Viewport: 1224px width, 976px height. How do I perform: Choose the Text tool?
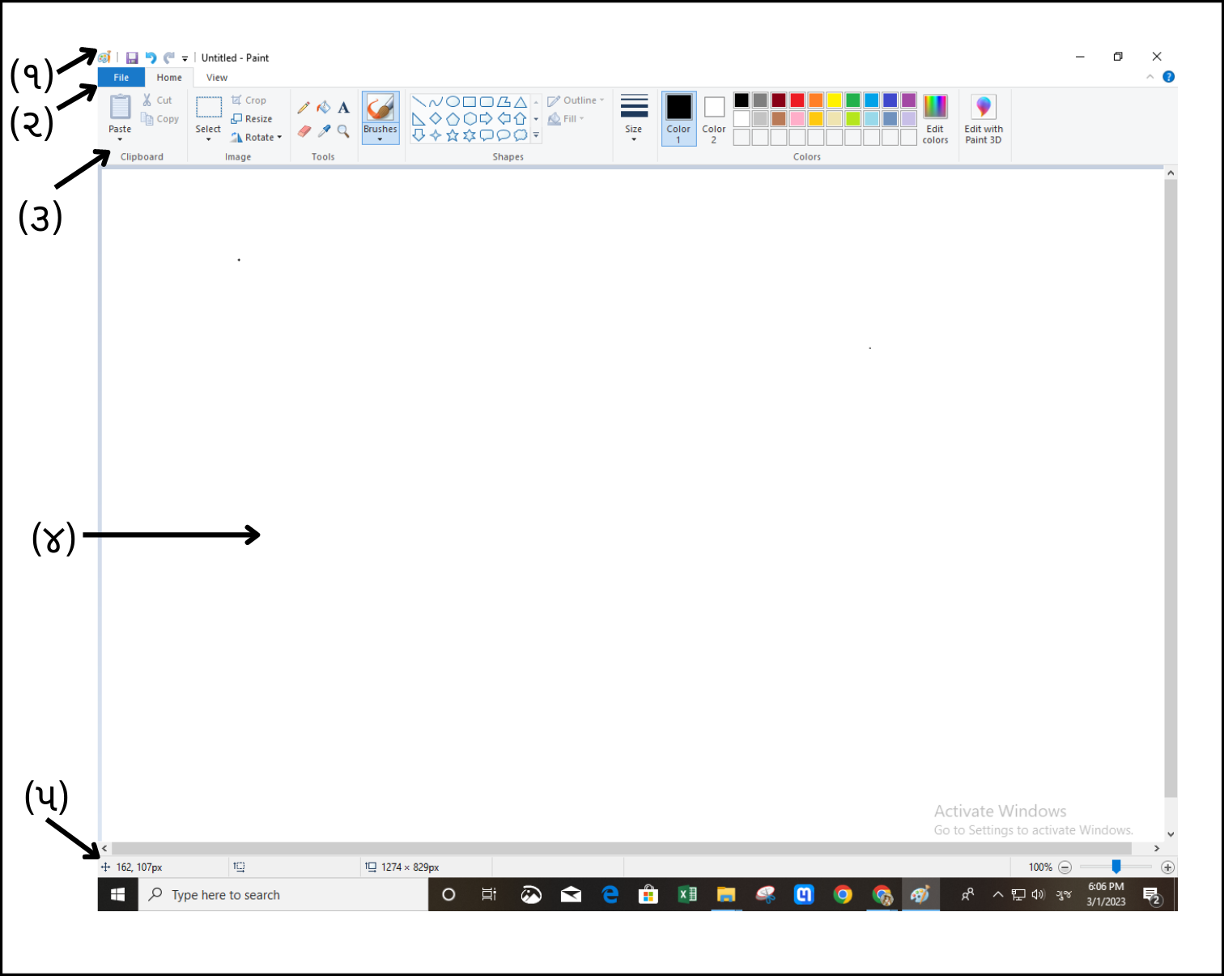click(343, 108)
